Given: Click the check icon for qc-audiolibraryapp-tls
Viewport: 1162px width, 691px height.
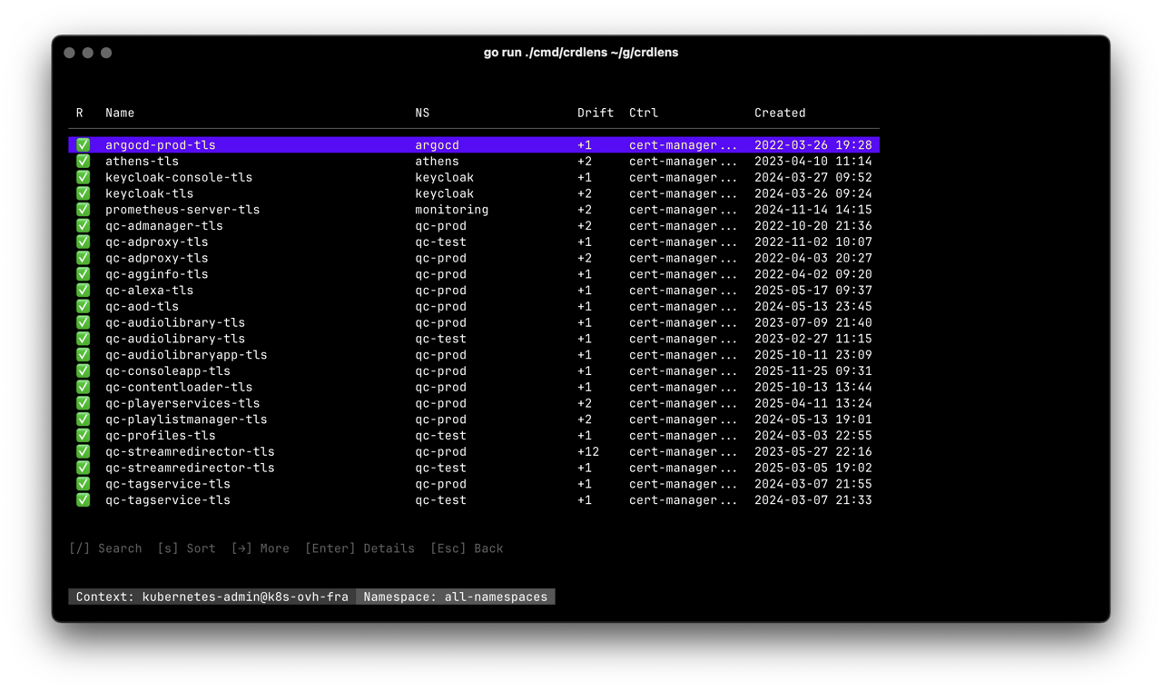Looking at the screenshot, I should click(x=82, y=354).
